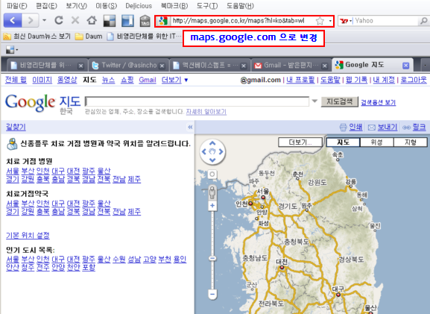Click the browser Forward arrow
This screenshot has width=430, height=314.
point(30,21)
